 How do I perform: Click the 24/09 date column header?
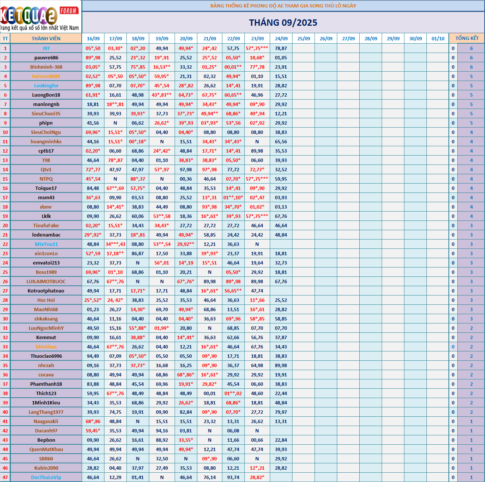[281, 38]
